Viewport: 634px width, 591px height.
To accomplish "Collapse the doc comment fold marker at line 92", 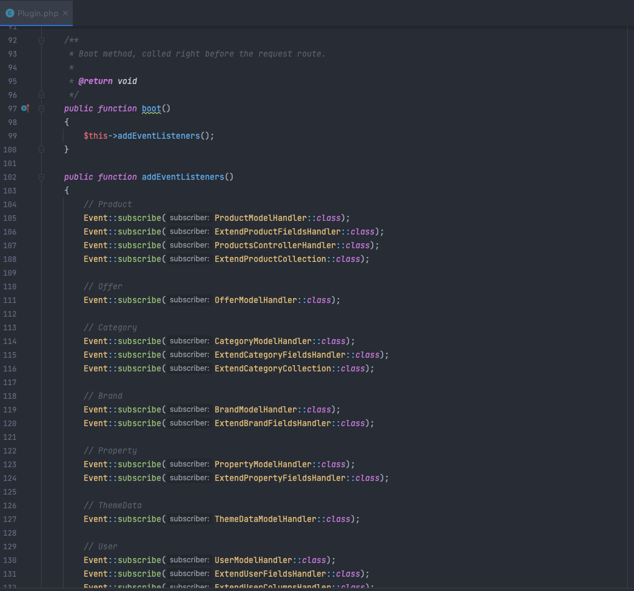I will pos(41,40).
